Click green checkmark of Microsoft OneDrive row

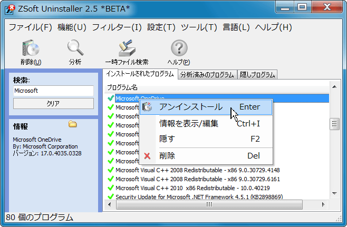[x=111, y=98]
